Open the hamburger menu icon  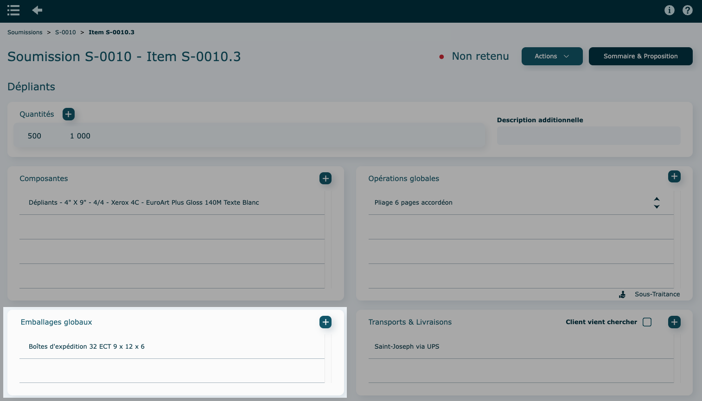(x=13, y=10)
